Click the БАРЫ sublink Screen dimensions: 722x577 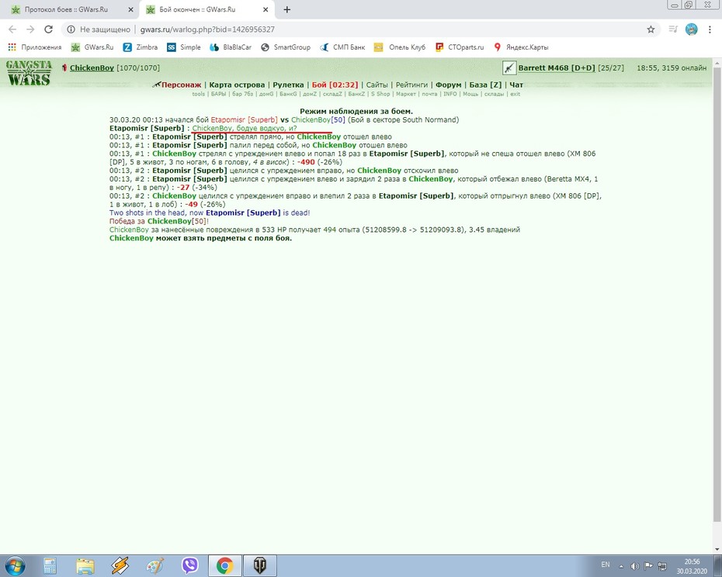point(219,94)
